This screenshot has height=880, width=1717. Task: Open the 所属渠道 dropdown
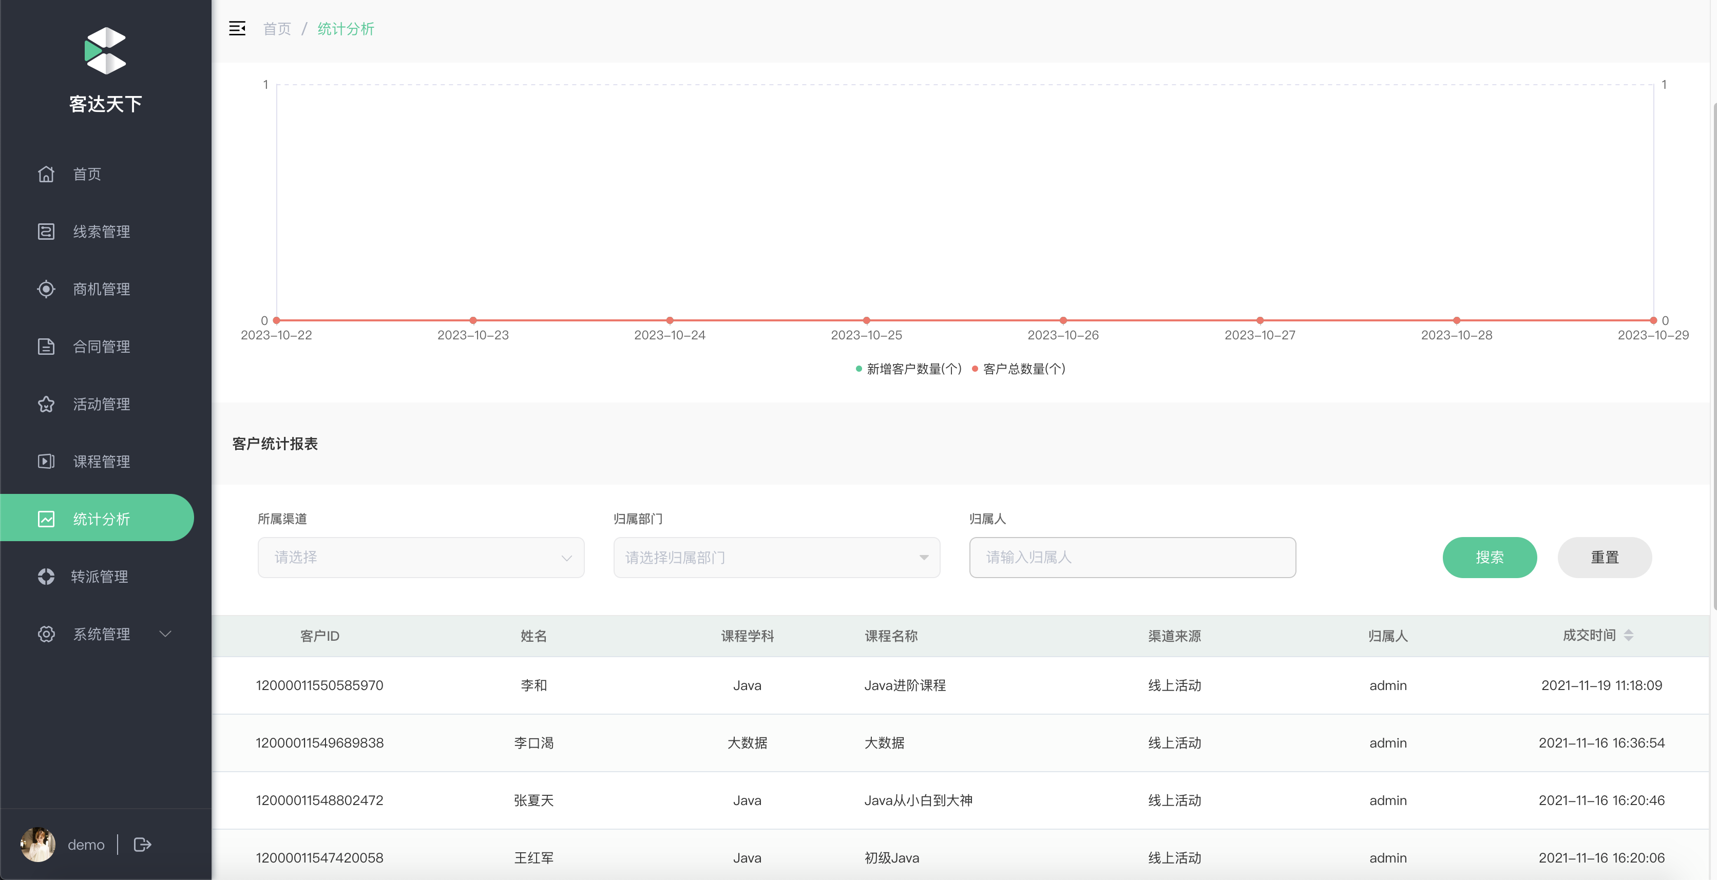(421, 558)
